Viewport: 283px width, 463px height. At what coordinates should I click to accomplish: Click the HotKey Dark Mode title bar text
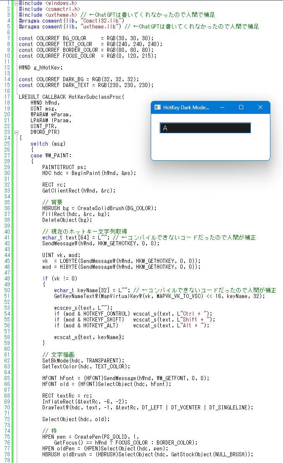[x=186, y=108]
